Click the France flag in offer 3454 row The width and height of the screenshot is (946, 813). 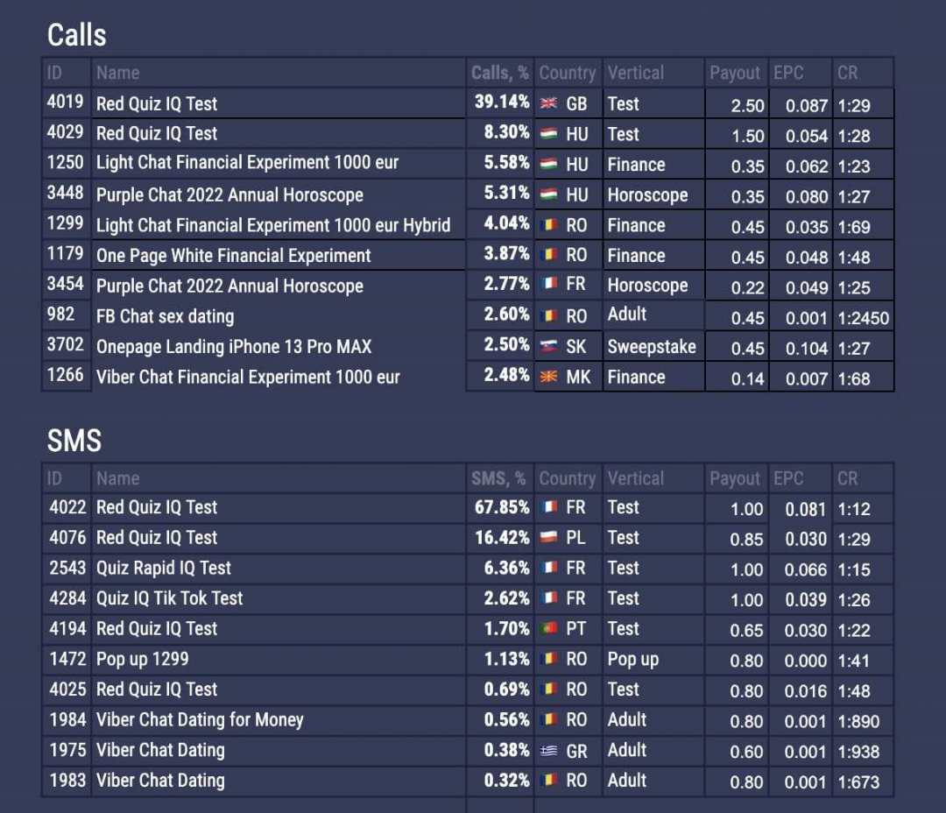(549, 286)
